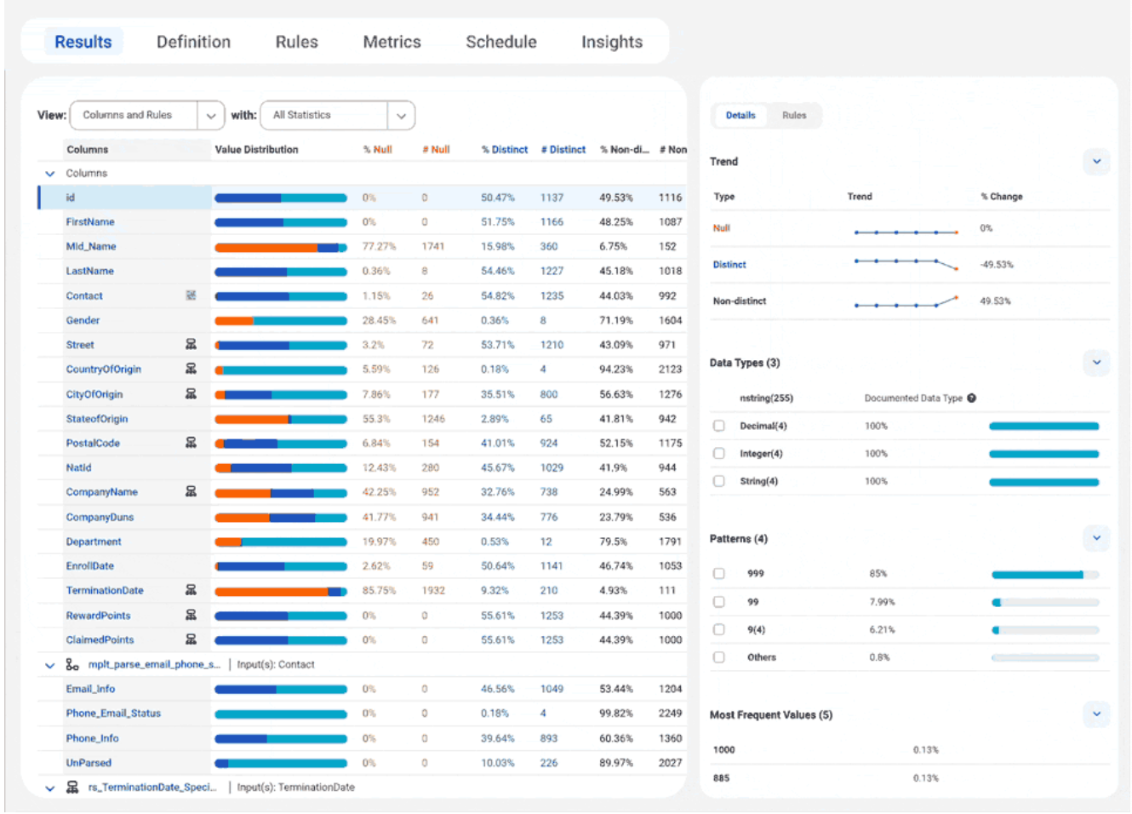Sort by the % Distinct column header
Screen dimensions: 1132x814
point(504,150)
